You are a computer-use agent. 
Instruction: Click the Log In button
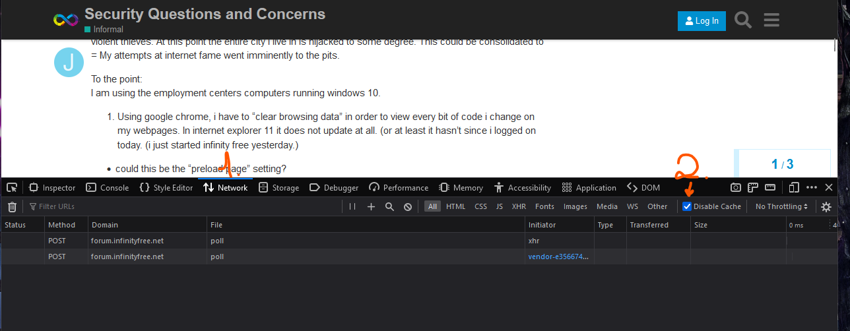click(x=702, y=21)
